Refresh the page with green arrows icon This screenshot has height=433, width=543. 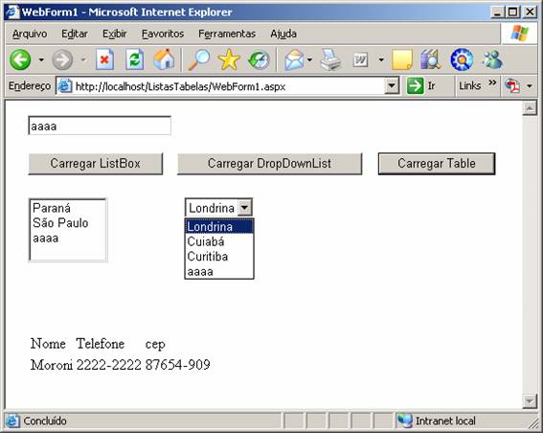(134, 59)
